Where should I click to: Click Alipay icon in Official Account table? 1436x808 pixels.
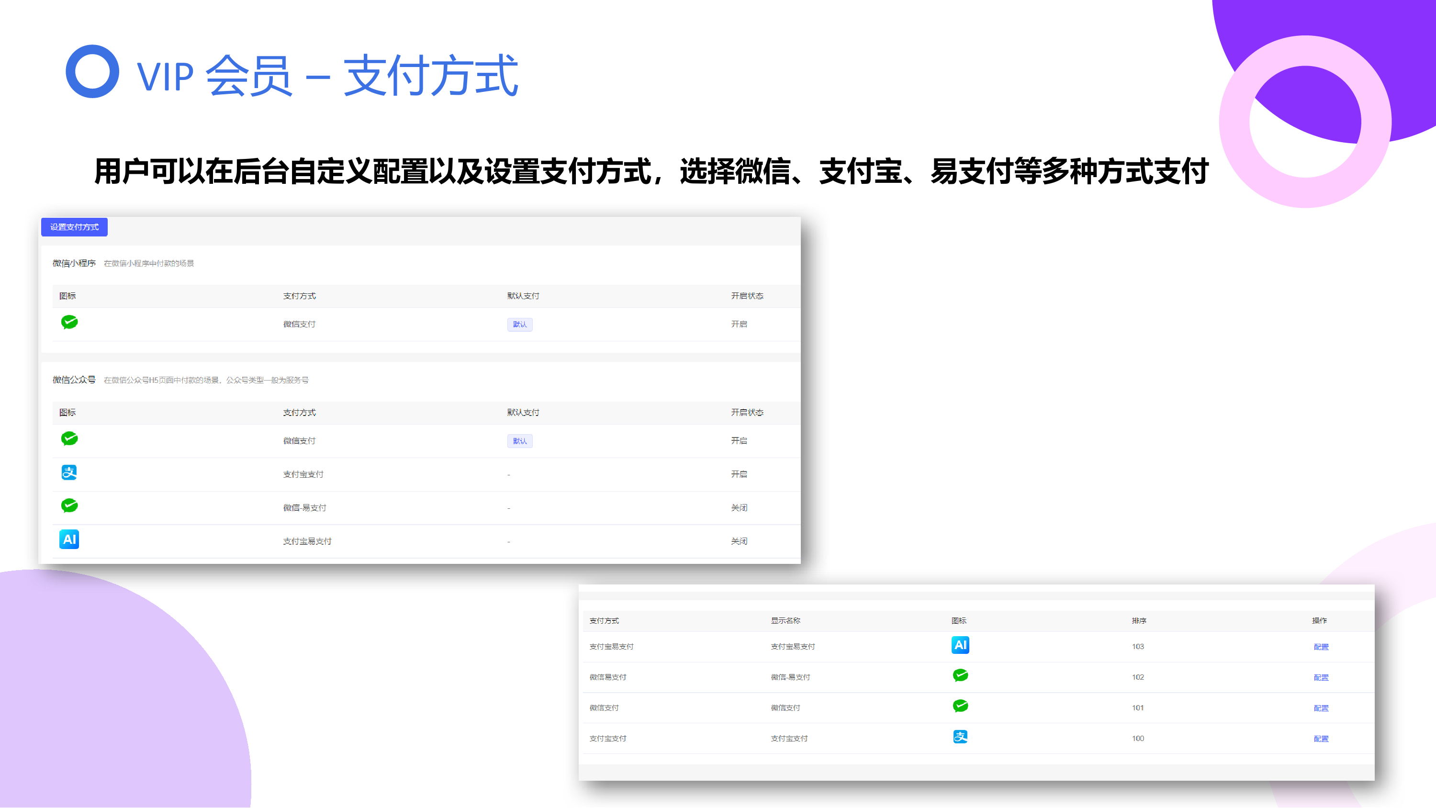(69, 472)
